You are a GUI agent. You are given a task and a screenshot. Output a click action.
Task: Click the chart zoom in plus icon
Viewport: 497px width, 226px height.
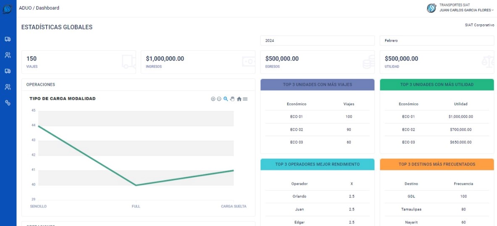point(213,99)
